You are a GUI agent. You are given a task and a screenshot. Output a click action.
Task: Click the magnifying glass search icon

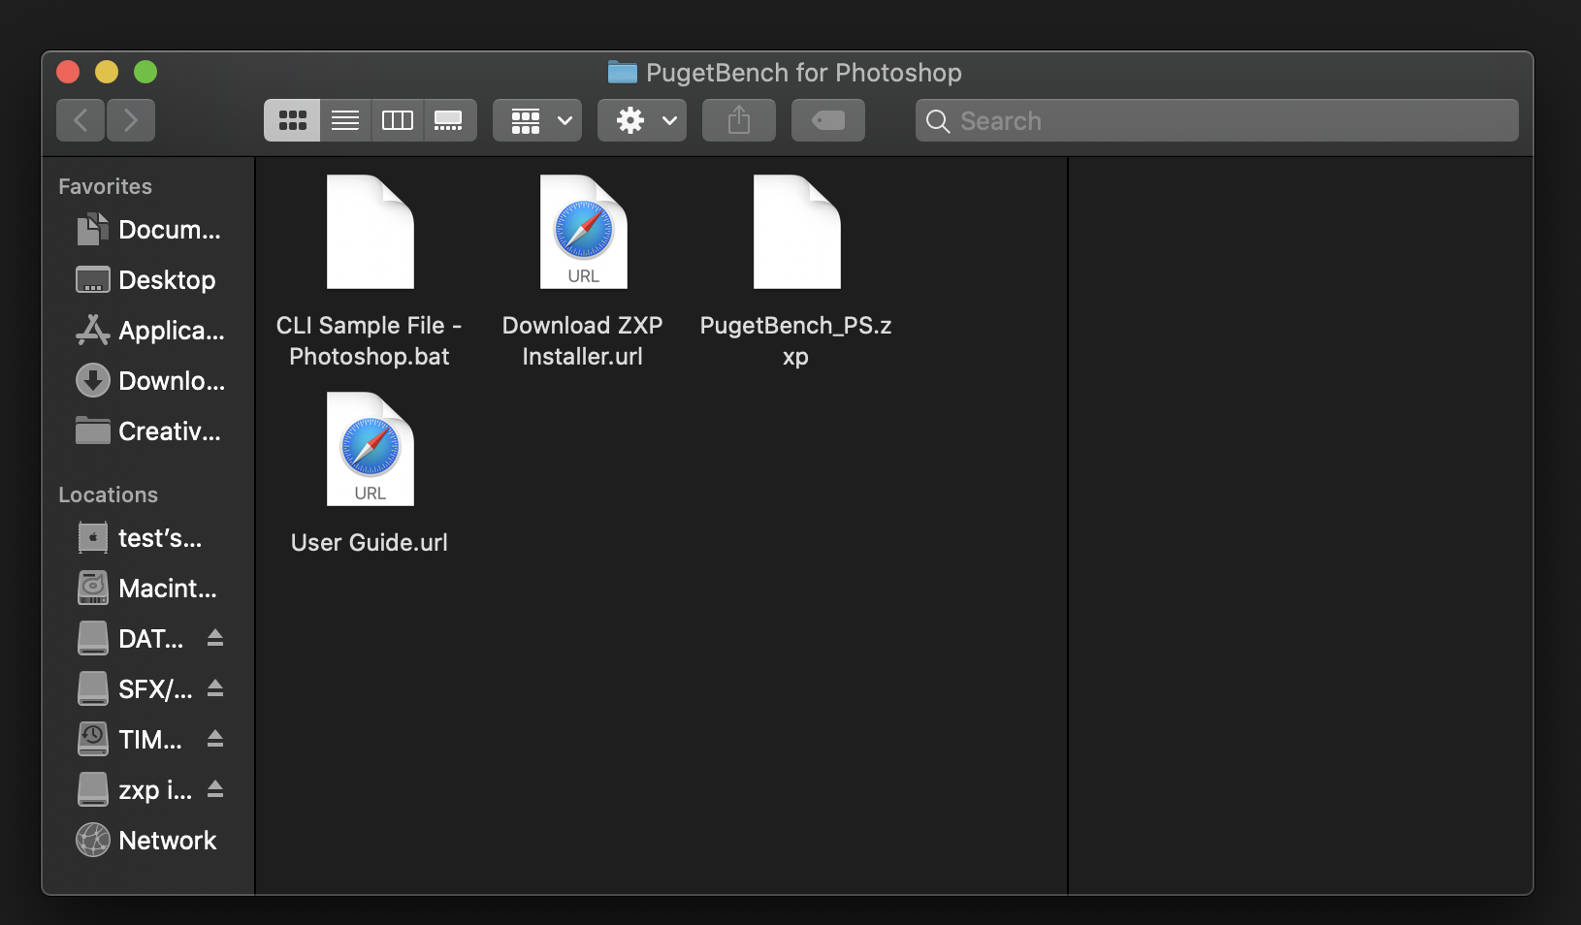click(x=937, y=121)
